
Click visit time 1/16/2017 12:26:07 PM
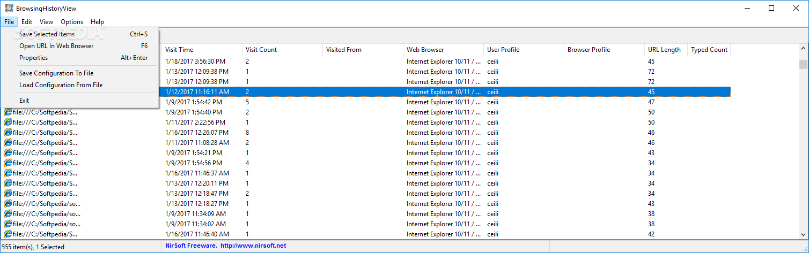pyautogui.click(x=197, y=133)
